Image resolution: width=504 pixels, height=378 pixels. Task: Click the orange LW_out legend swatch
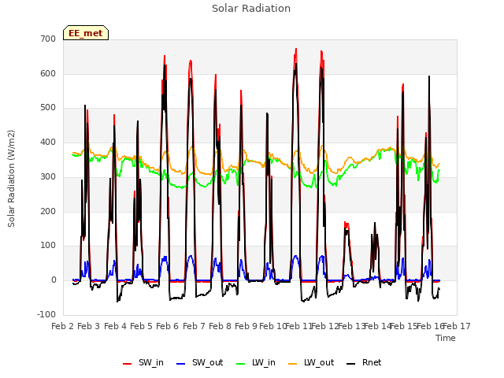click(293, 364)
